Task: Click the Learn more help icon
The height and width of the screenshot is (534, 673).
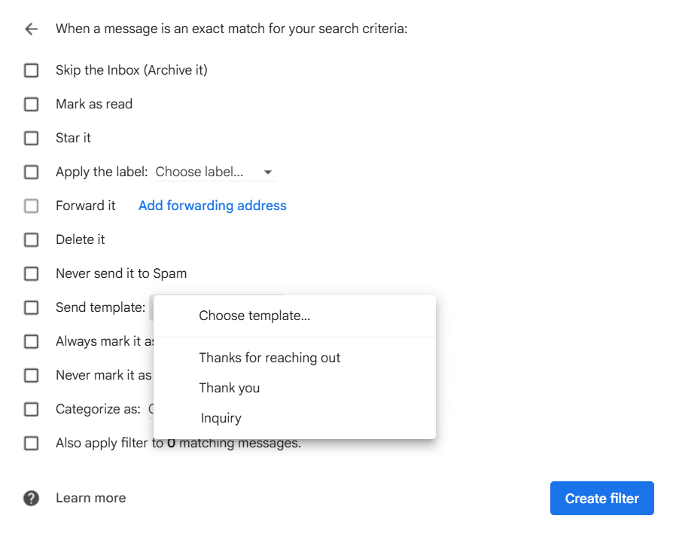Action: coord(31,498)
